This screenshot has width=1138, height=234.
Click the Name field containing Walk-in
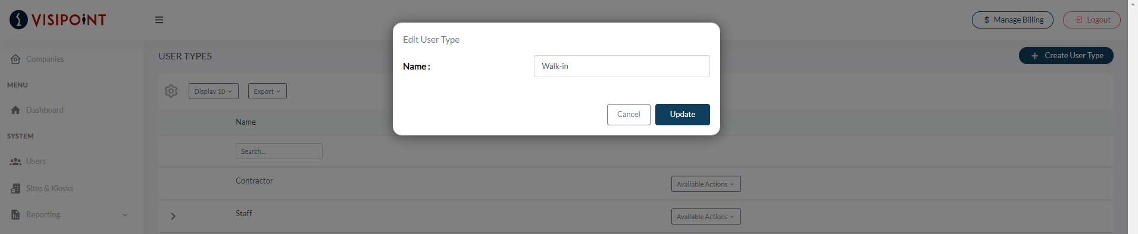[x=622, y=66]
